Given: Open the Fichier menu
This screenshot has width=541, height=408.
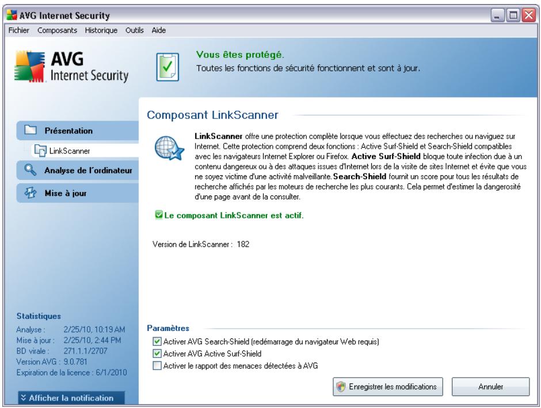Looking at the screenshot, I should pyautogui.click(x=18, y=30).
